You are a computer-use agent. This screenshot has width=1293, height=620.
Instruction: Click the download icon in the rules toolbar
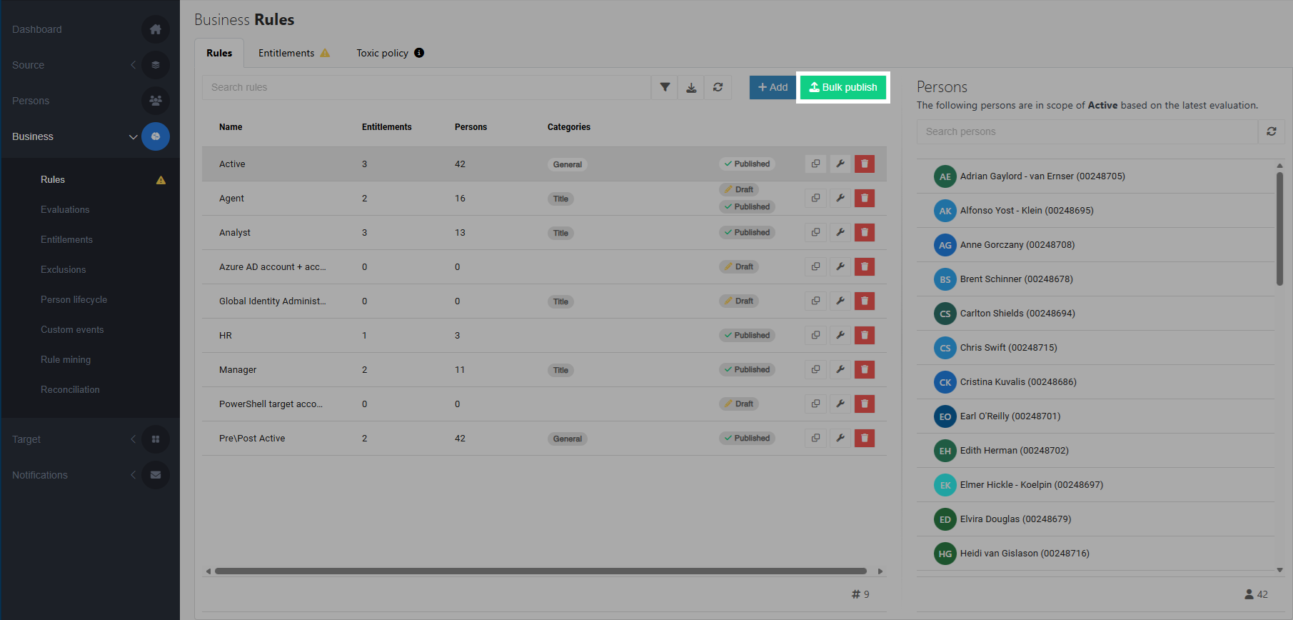click(691, 87)
